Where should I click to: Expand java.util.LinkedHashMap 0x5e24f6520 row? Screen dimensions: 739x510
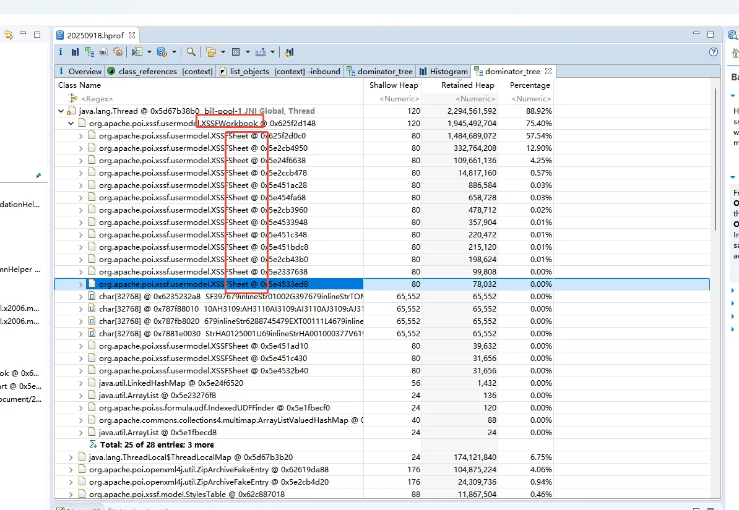tap(80, 383)
